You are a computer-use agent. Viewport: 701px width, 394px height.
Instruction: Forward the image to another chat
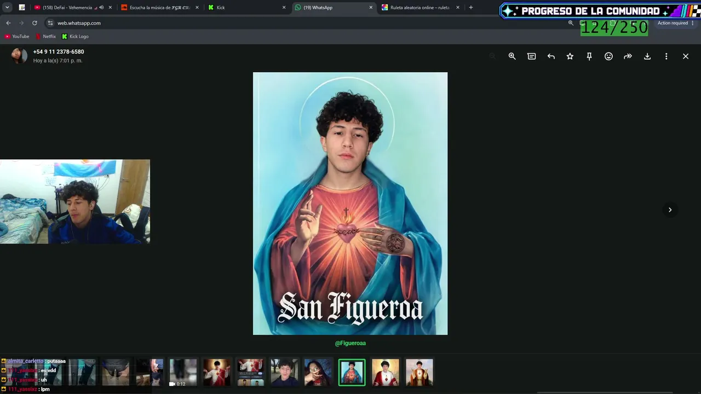click(x=628, y=56)
